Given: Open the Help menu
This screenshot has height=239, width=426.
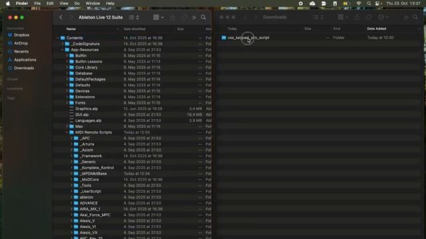Looking at the screenshot, I should pyautogui.click(x=110, y=3).
